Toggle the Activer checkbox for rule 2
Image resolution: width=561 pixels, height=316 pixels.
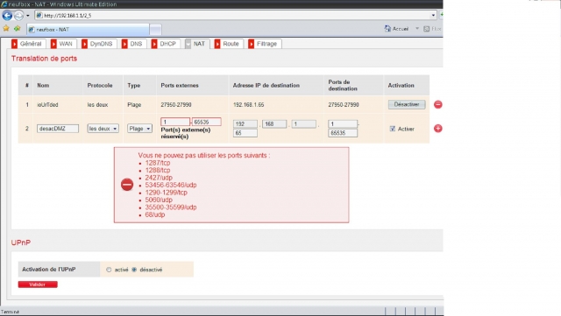click(x=393, y=129)
